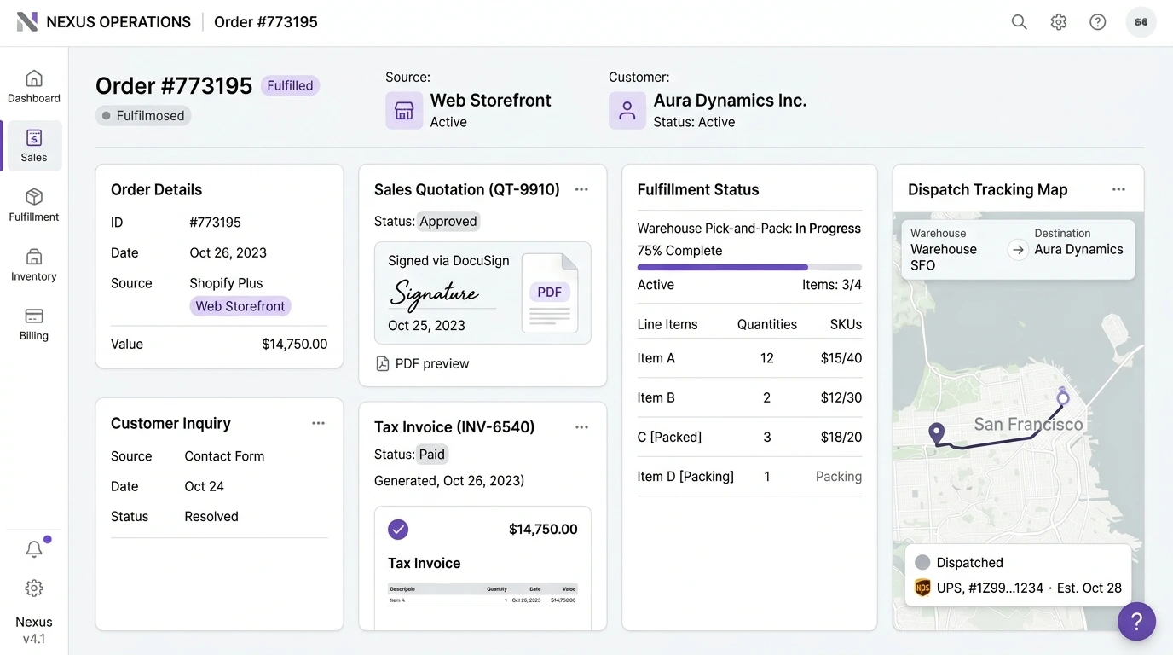This screenshot has height=655, width=1173.
Task: Click the Fulfilled status badge
Action: (x=290, y=85)
